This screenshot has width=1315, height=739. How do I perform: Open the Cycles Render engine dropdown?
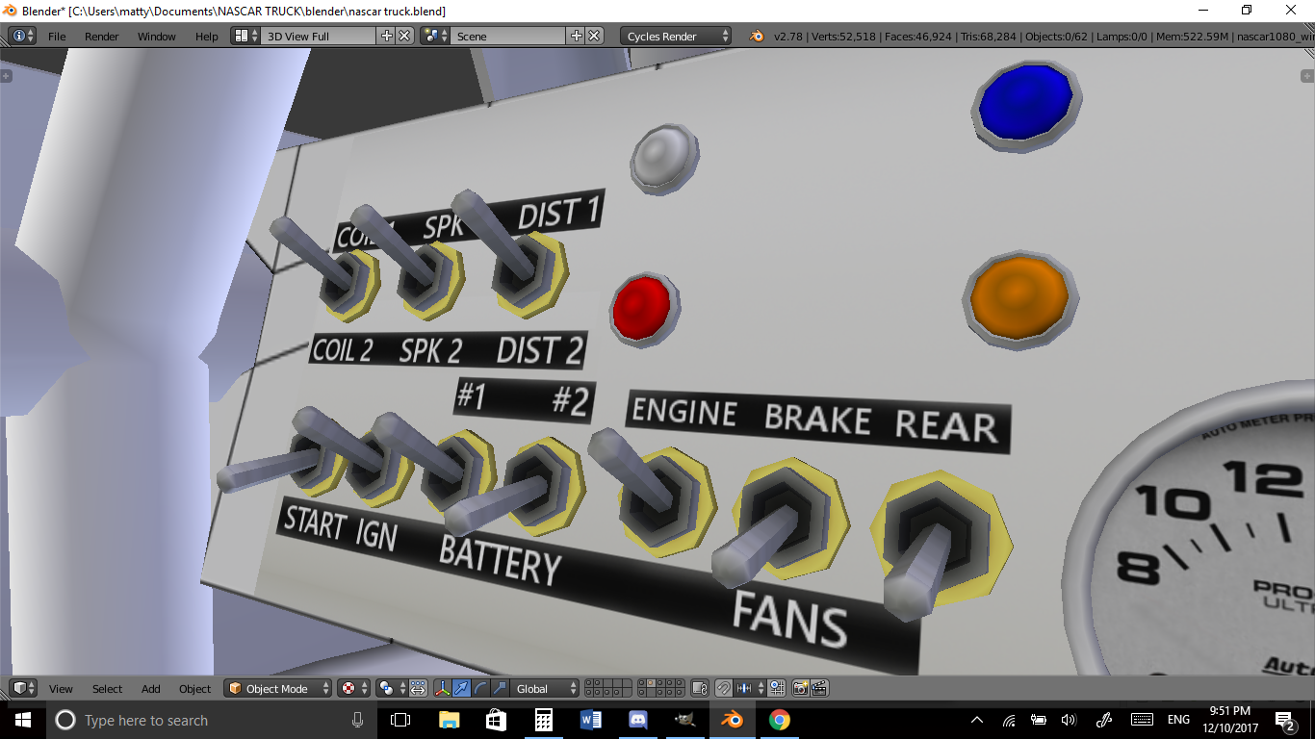pos(676,36)
